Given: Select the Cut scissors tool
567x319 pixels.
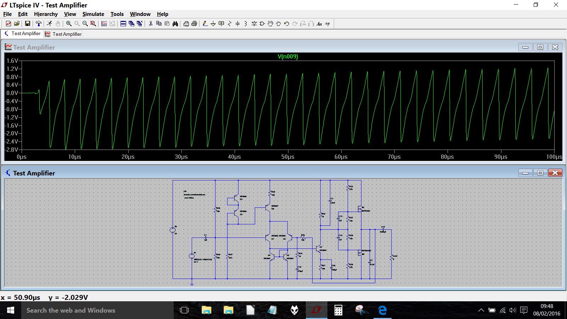Looking at the screenshot, I should coord(151,24).
